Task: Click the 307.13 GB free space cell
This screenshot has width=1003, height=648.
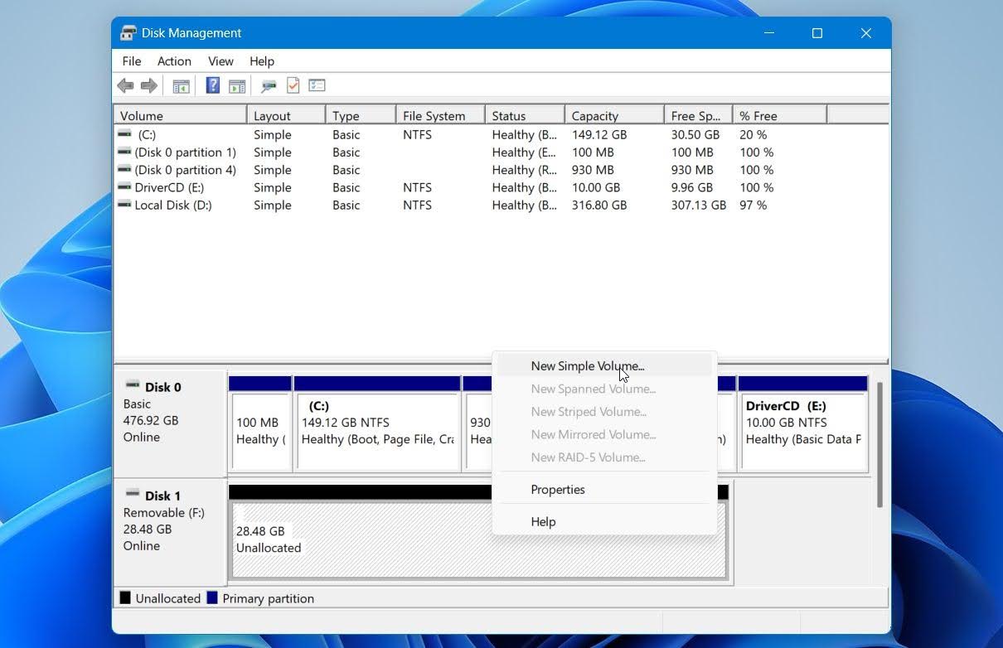Action: click(x=698, y=205)
